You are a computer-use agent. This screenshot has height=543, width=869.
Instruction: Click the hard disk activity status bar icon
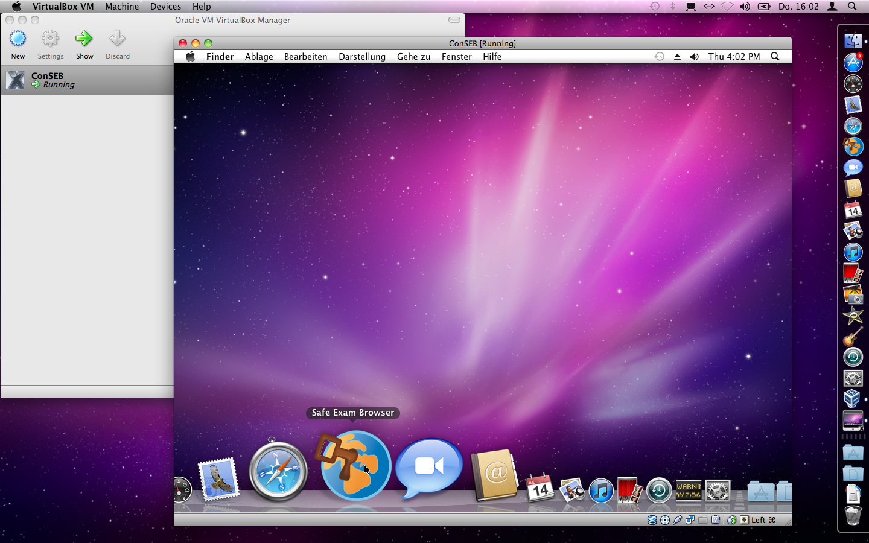point(652,519)
